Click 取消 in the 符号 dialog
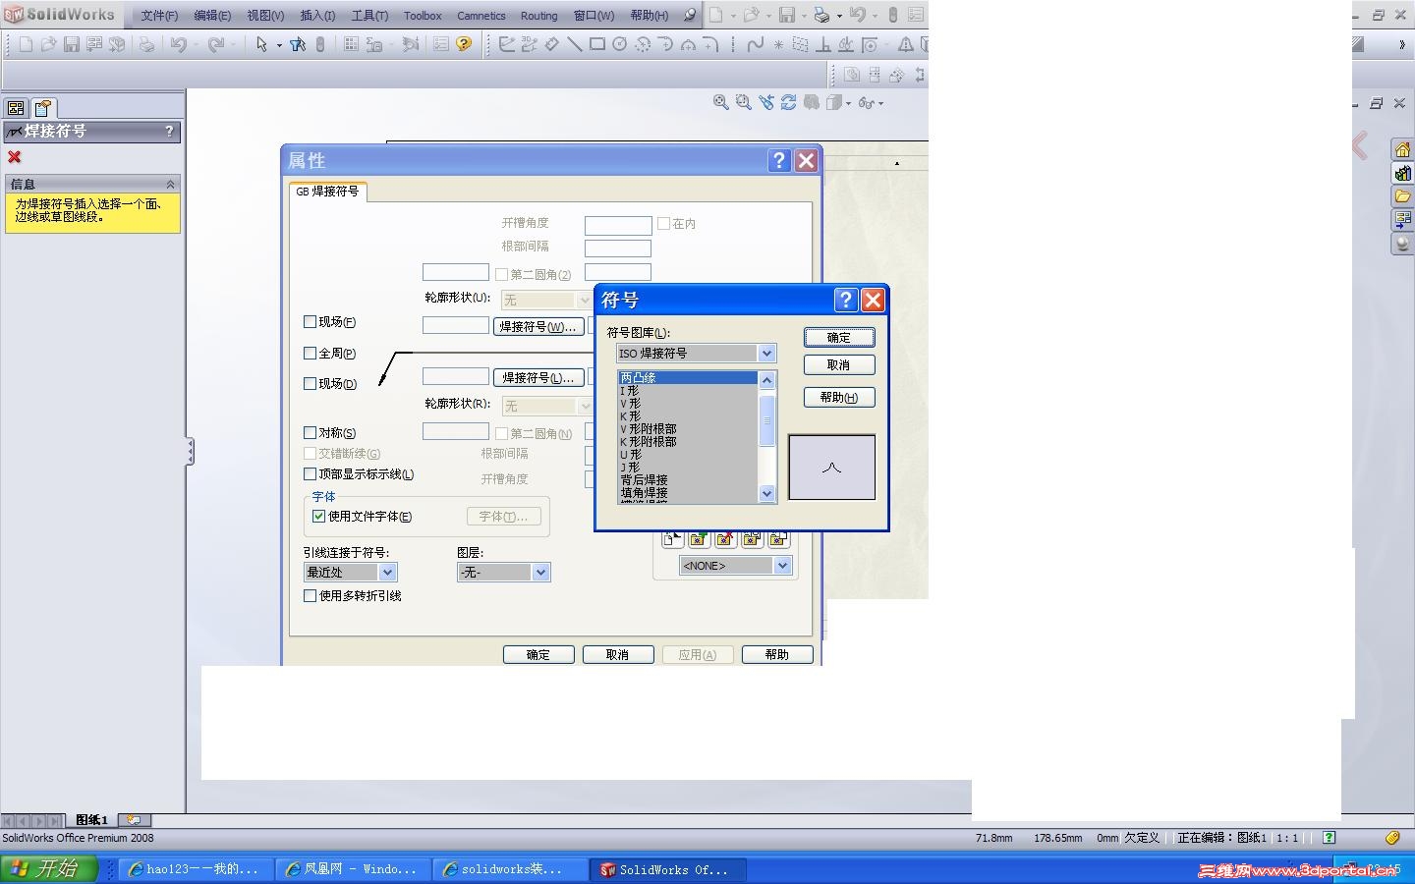 coord(839,365)
